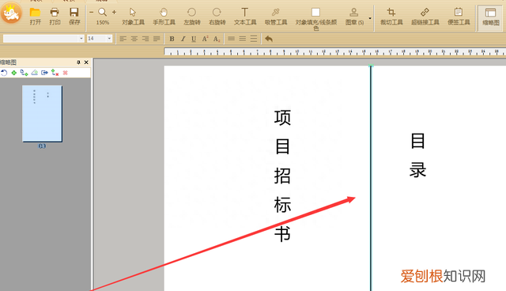Select page 1 thumbnail
Image resolution: width=506 pixels, height=291 pixels.
[x=42, y=114]
